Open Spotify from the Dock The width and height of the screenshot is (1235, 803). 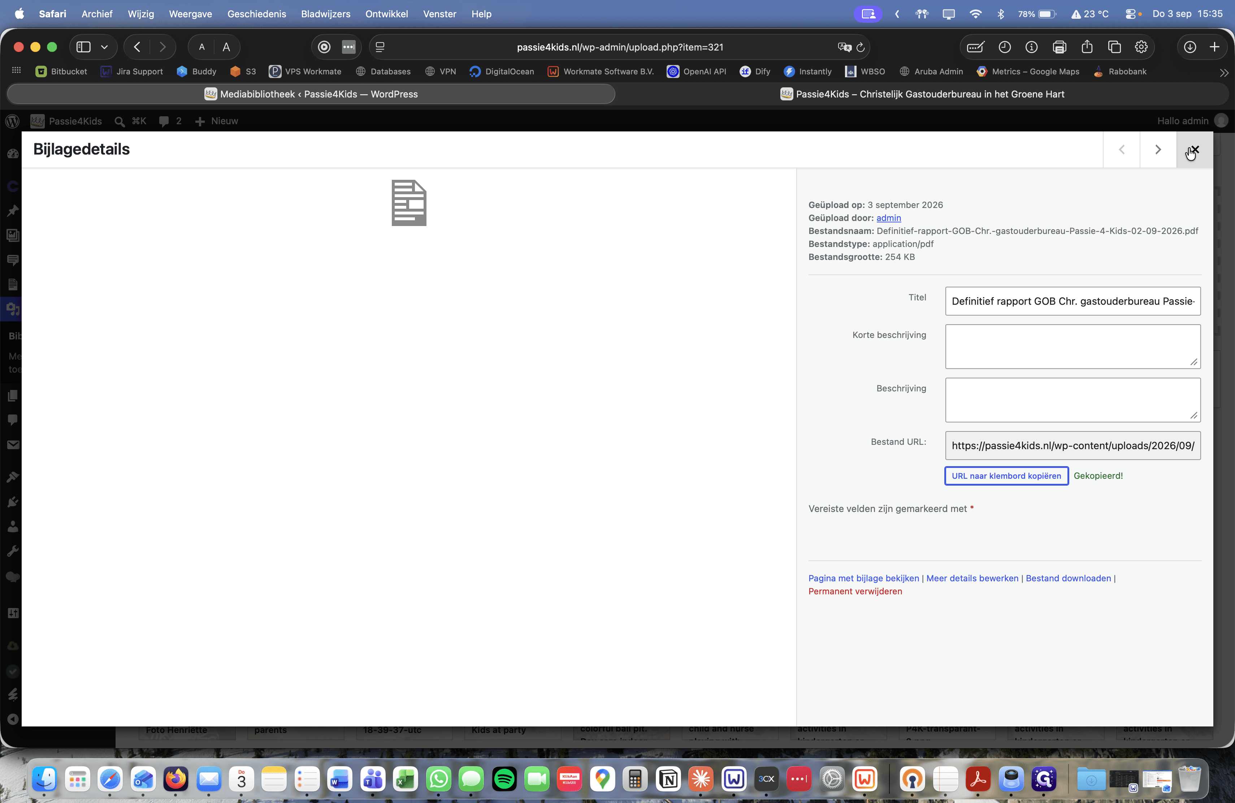coord(504,778)
